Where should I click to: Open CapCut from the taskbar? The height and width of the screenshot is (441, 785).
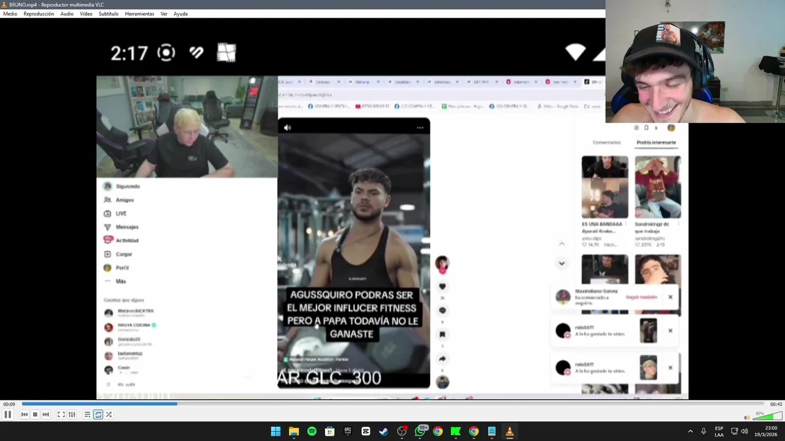[x=366, y=431]
